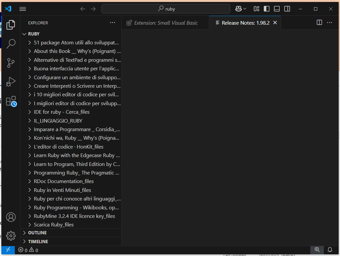Viewport: 340px width, 256px height.
Task: Open the Source Control view
Action: tap(11, 63)
